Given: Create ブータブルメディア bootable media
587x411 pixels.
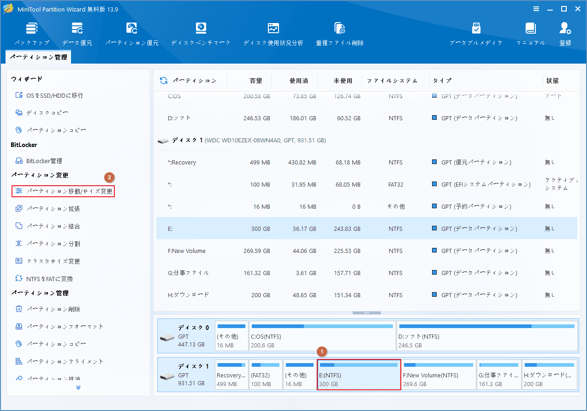Looking at the screenshot, I should coord(476,34).
